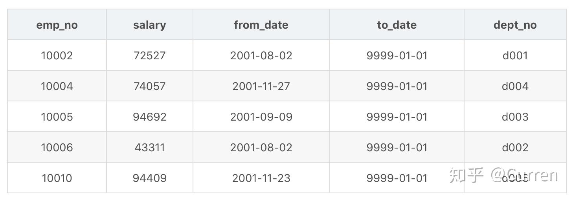Click the salary value 94692
This screenshot has height=198, width=573.
pyautogui.click(x=149, y=117)
